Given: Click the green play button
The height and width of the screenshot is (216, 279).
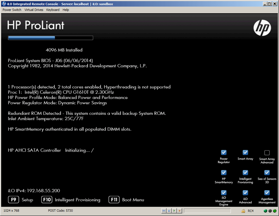Looking at the screenshot, I should tap(174, 211).
